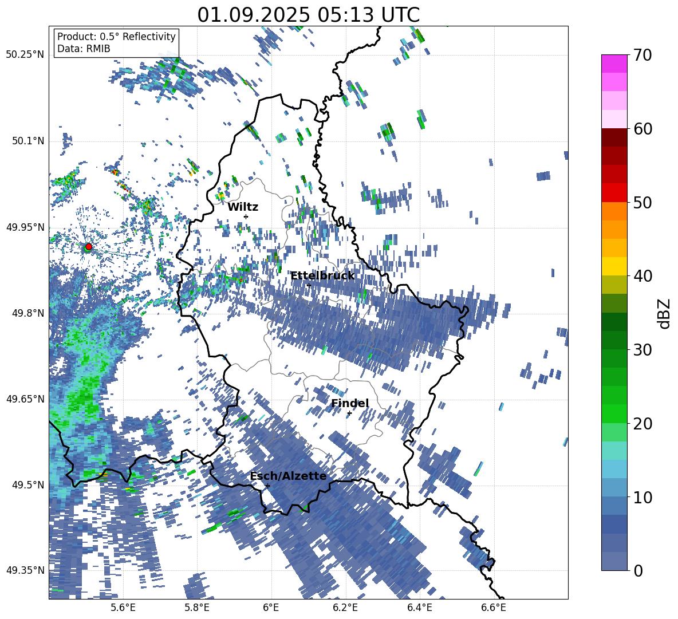Click the 20 tick on colorbar
Screen dimensions: 678x619
(642, 424)
